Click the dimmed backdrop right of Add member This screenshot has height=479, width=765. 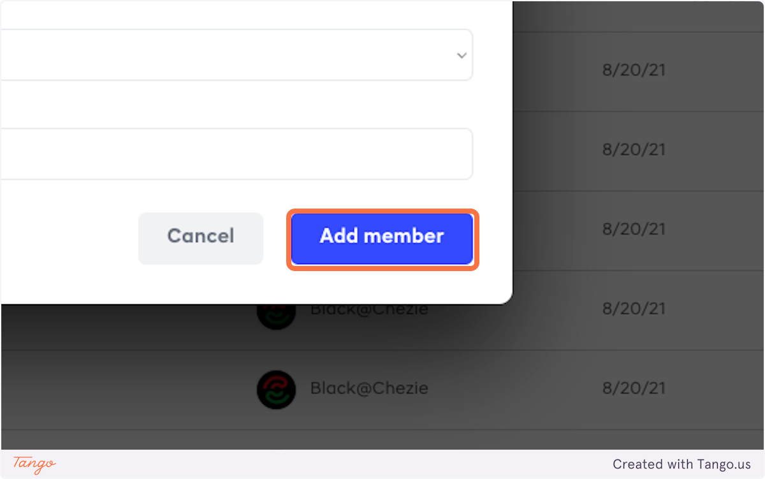548,237
